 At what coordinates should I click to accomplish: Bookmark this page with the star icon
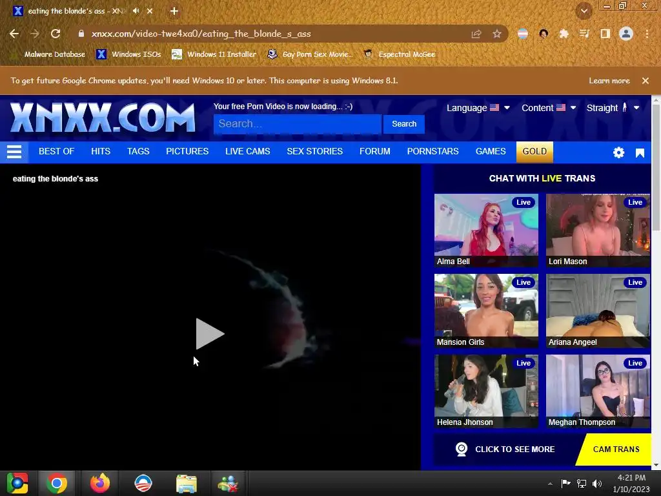click(x=497, y=34)
